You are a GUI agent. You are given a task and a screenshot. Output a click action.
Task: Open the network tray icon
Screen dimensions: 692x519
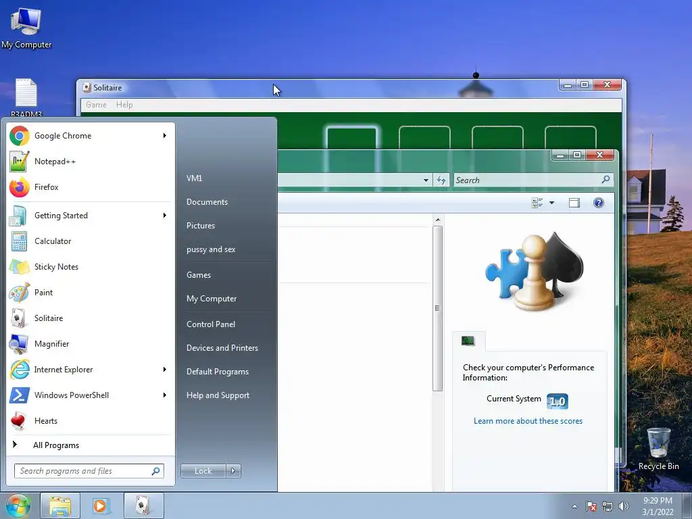pos(608,506)
